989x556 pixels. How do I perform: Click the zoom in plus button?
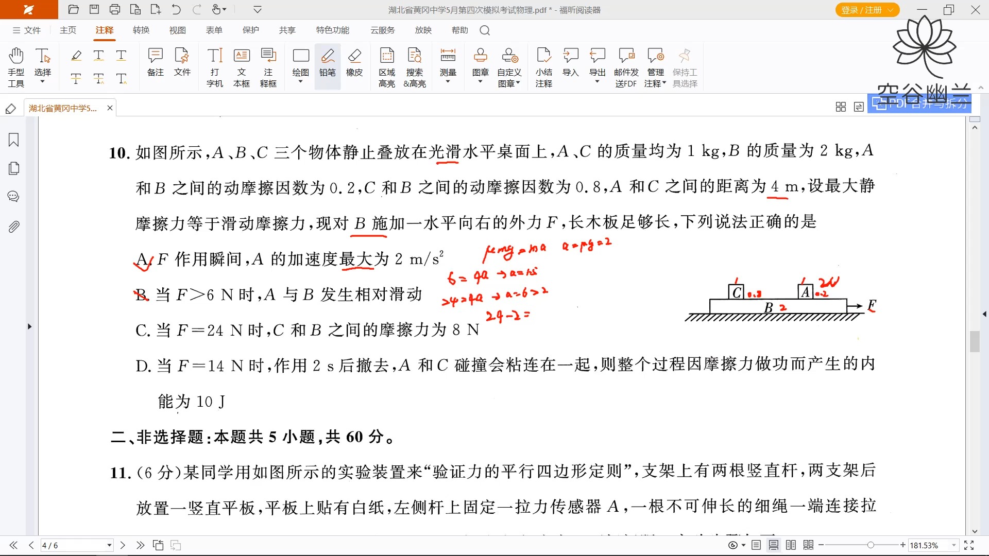click(902, 545)
